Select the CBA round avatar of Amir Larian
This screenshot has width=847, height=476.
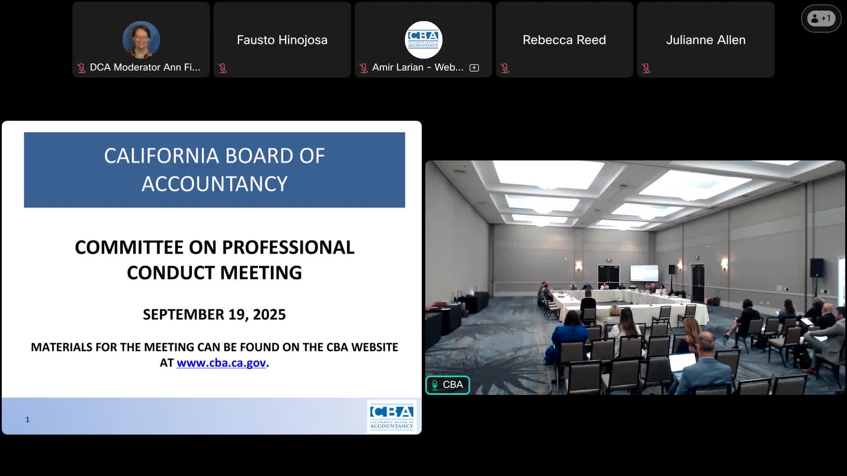[423, 40]
